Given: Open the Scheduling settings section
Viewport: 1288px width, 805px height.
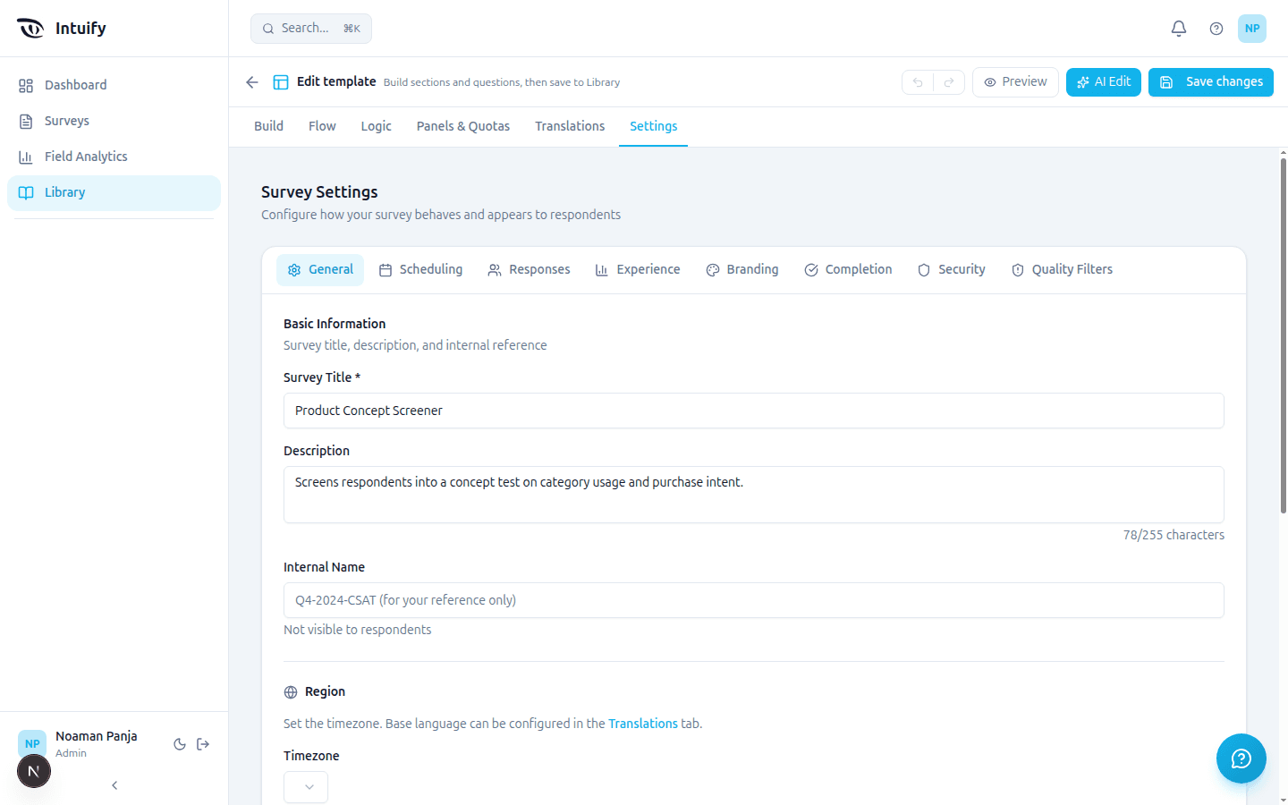Looking at the screenshot, I should pos(420,270).
